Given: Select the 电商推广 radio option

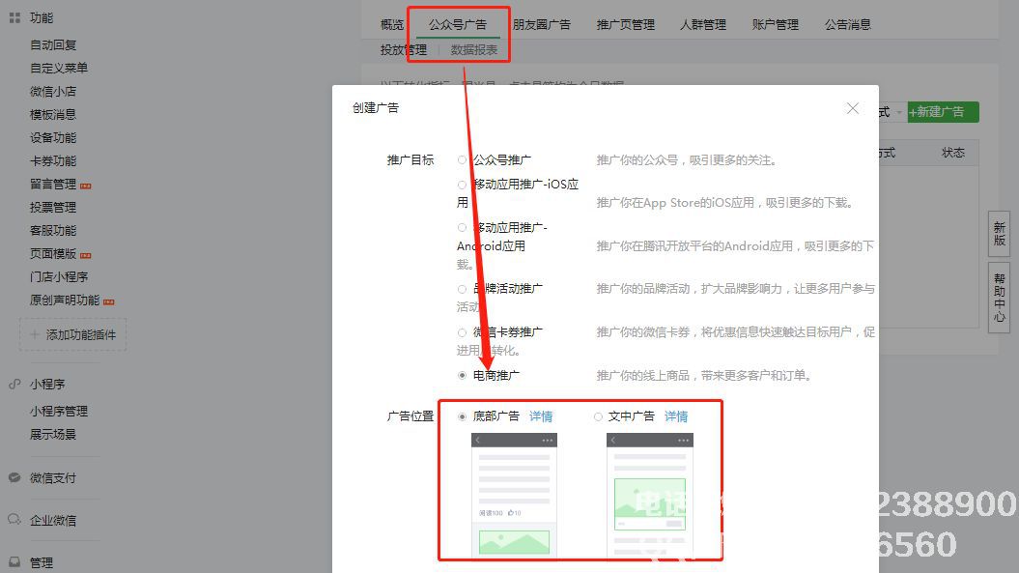Looking at the screenshot, I should [463, 375].
